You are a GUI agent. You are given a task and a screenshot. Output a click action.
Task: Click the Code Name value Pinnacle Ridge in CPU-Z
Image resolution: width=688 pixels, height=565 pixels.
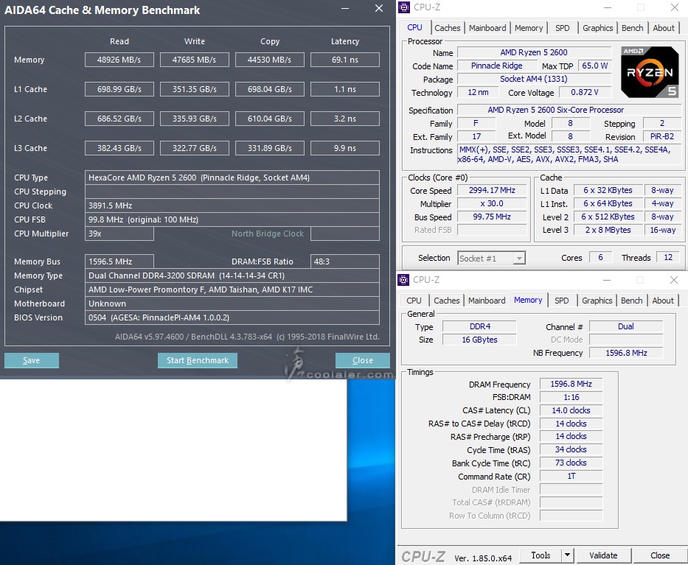pos(497,66)
